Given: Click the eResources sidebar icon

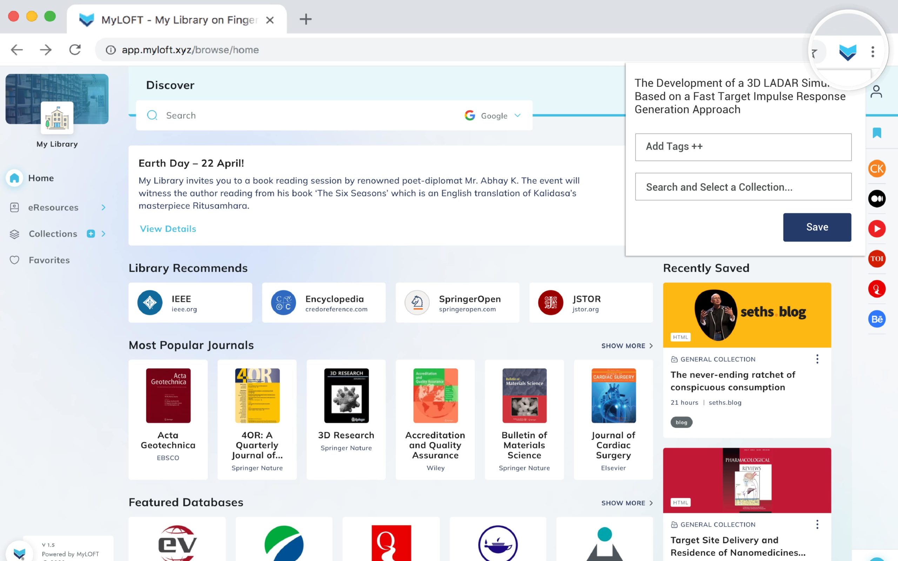Looking at the screenshot, I should click(14, 207).
